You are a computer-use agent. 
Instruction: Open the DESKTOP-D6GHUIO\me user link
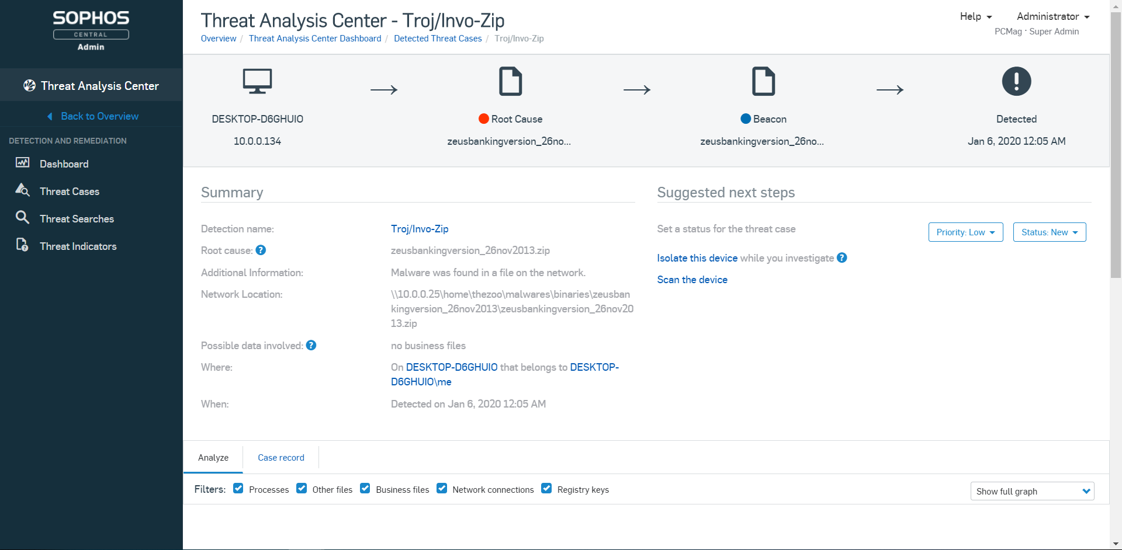pos(505,374)
